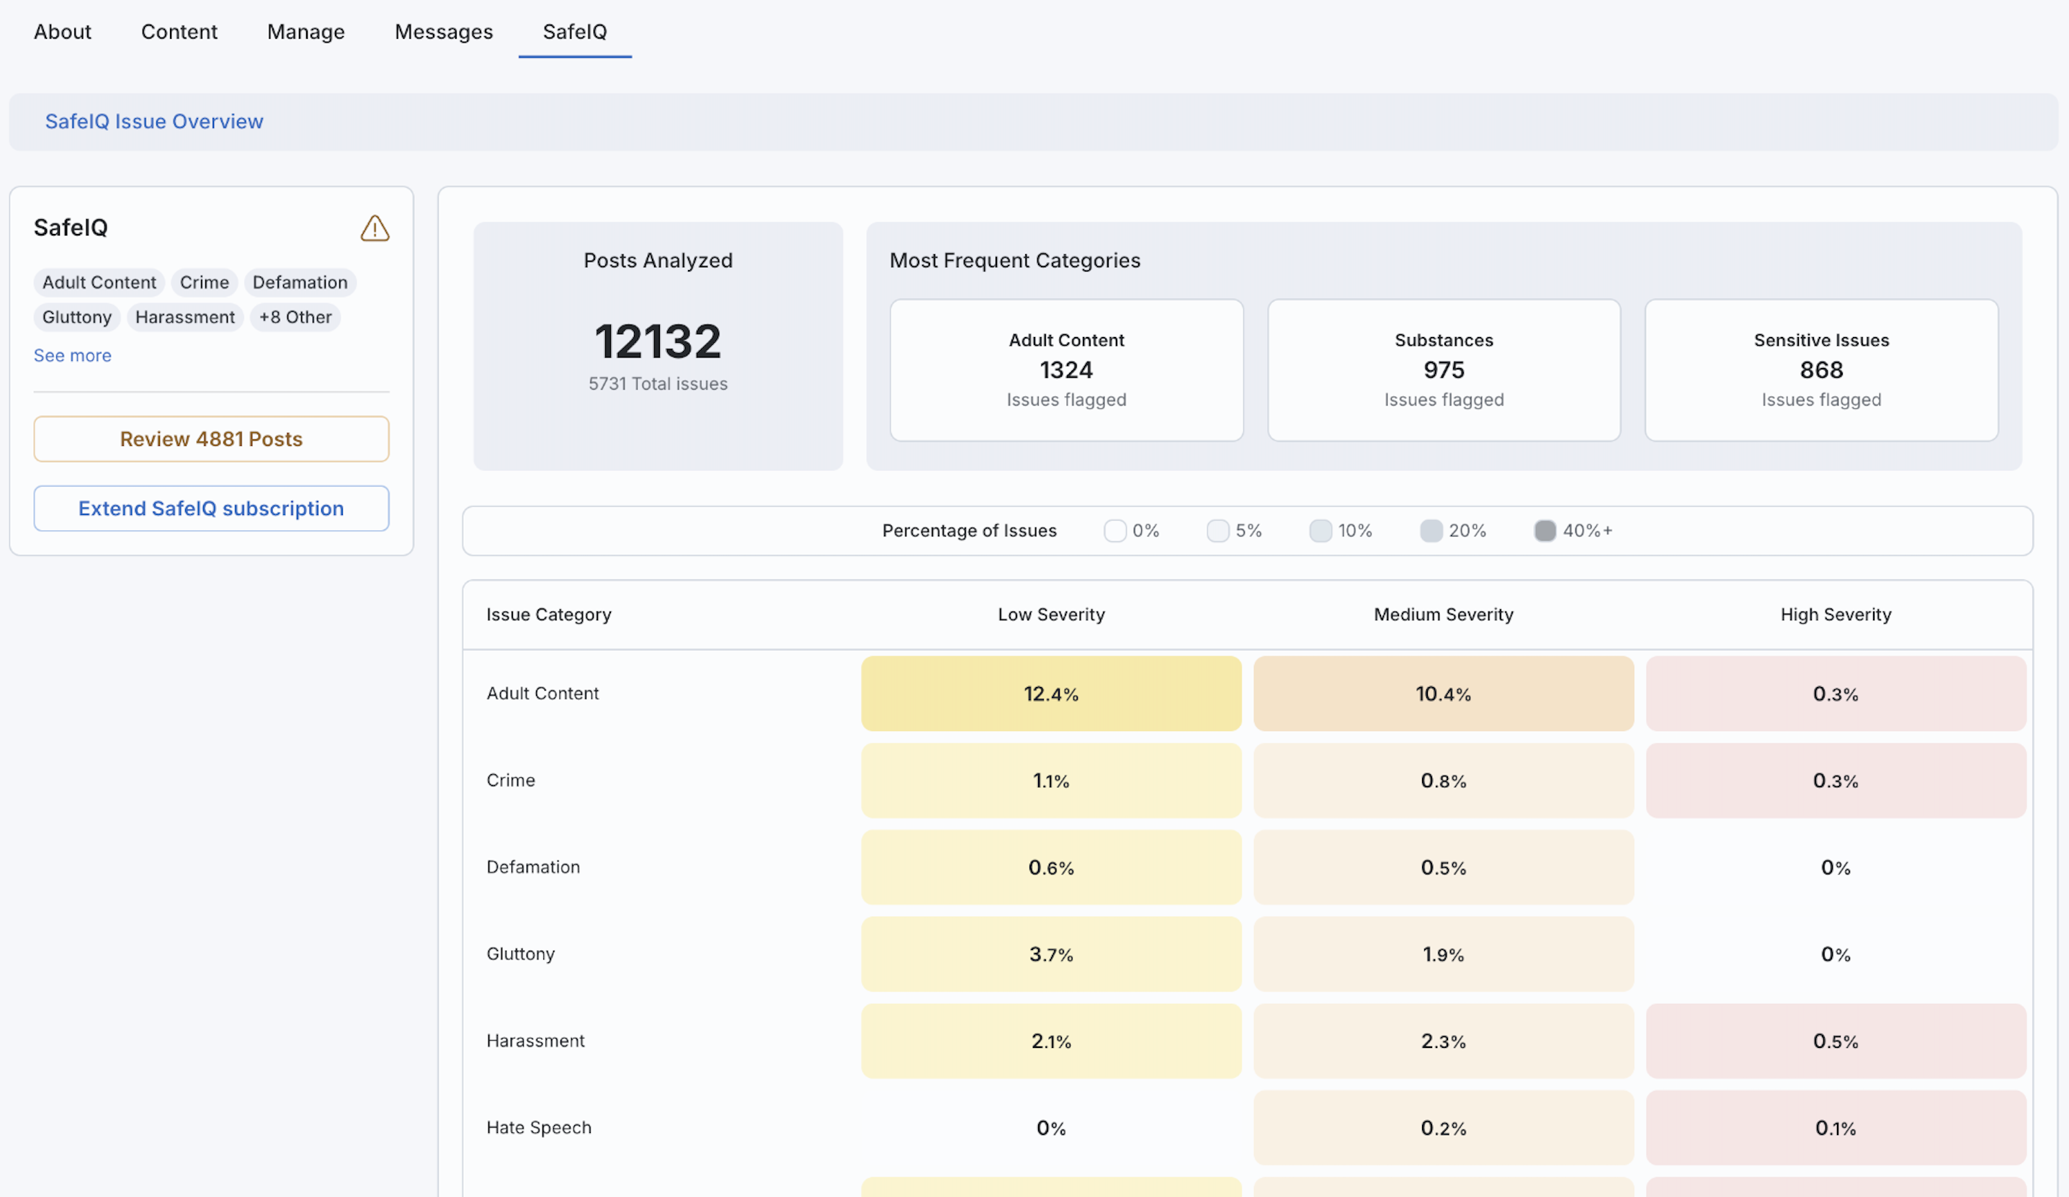Select the Adult Content tag chip
This screenshot has width=2069, height=1197.
pos(99,282)
